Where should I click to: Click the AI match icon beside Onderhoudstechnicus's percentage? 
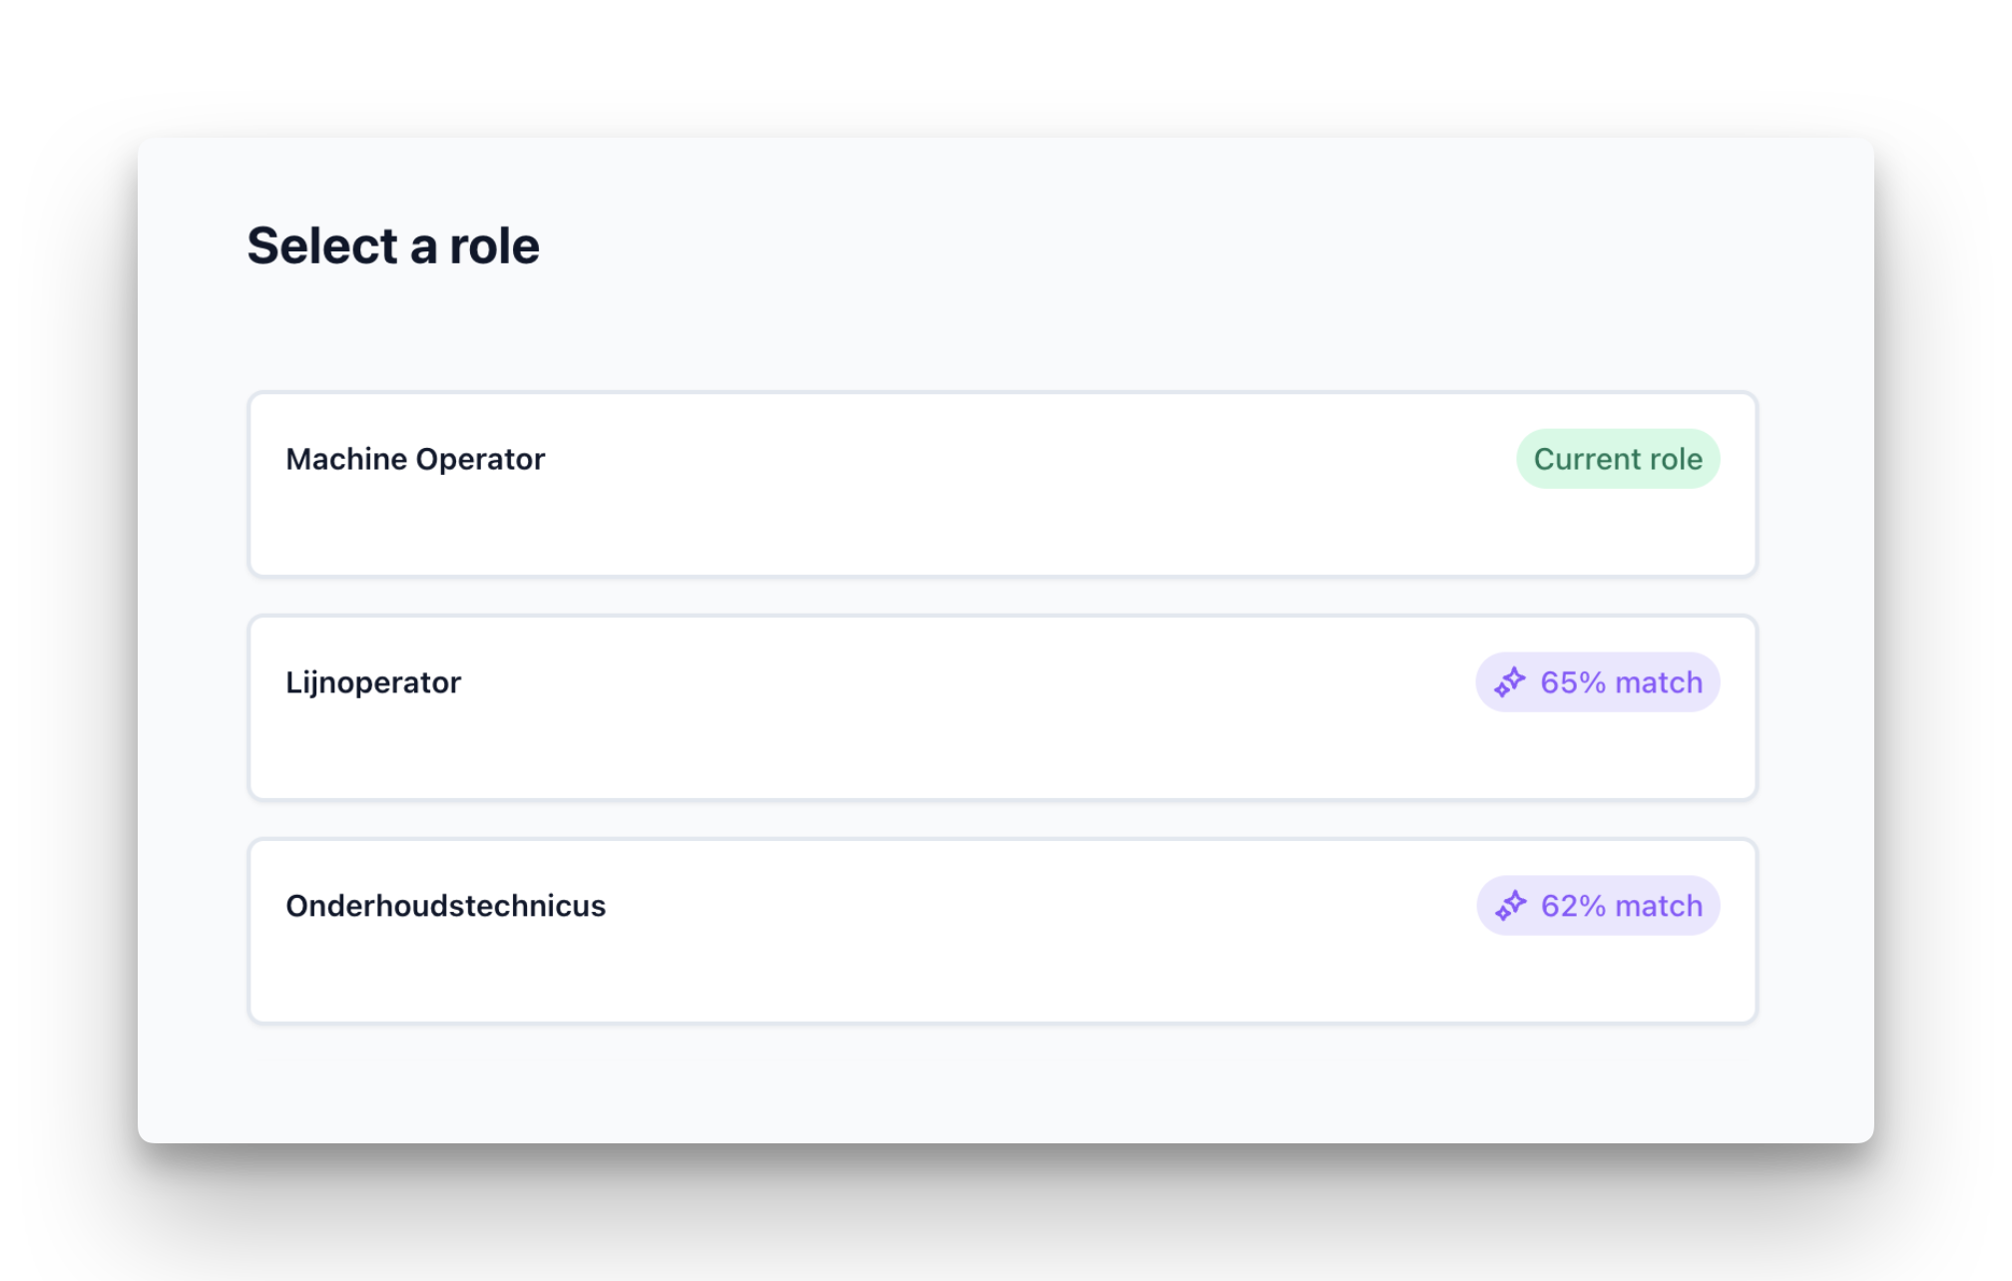[x=1512, y=906]
